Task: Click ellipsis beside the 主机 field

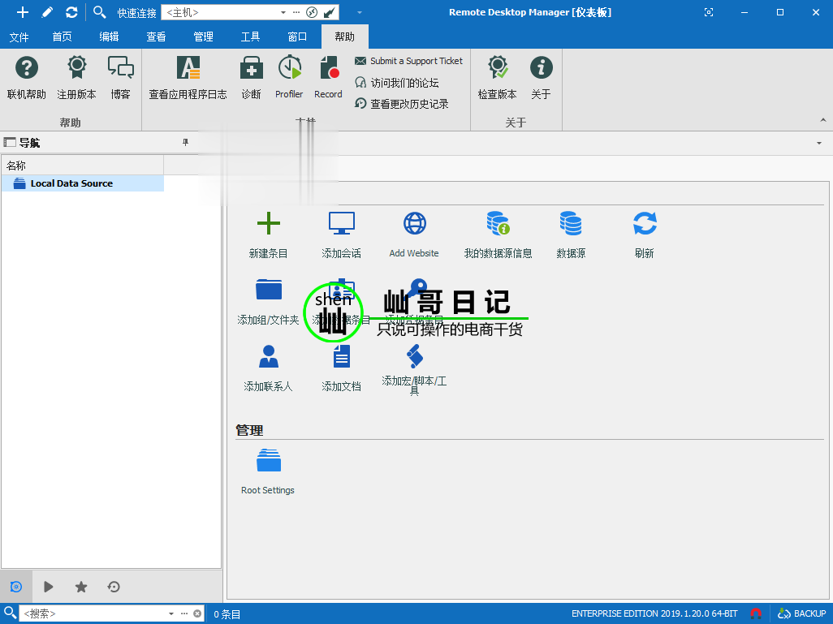Action: (x=296, y=12)
